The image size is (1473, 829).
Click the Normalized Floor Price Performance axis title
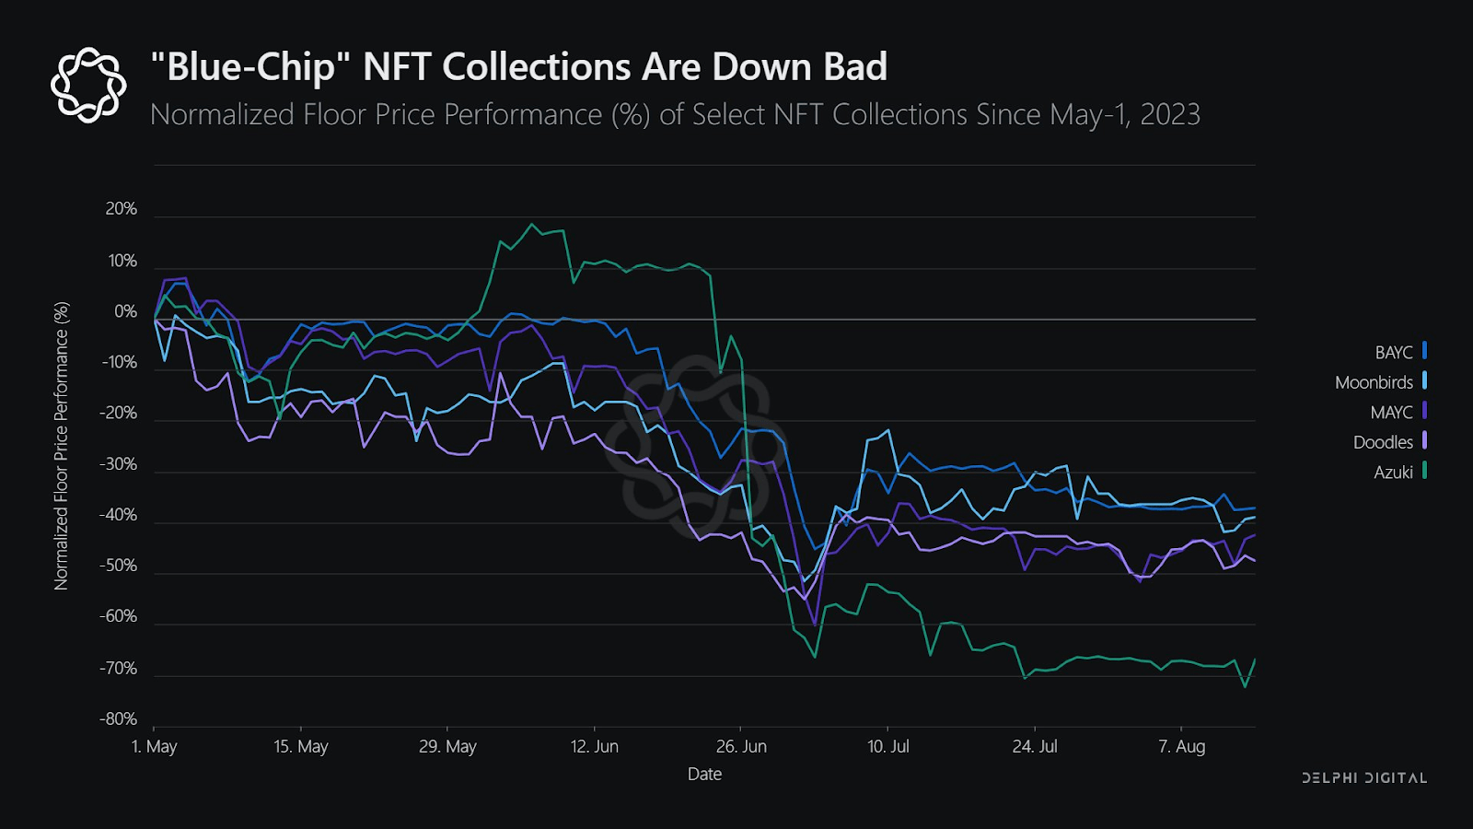point(62,446)
